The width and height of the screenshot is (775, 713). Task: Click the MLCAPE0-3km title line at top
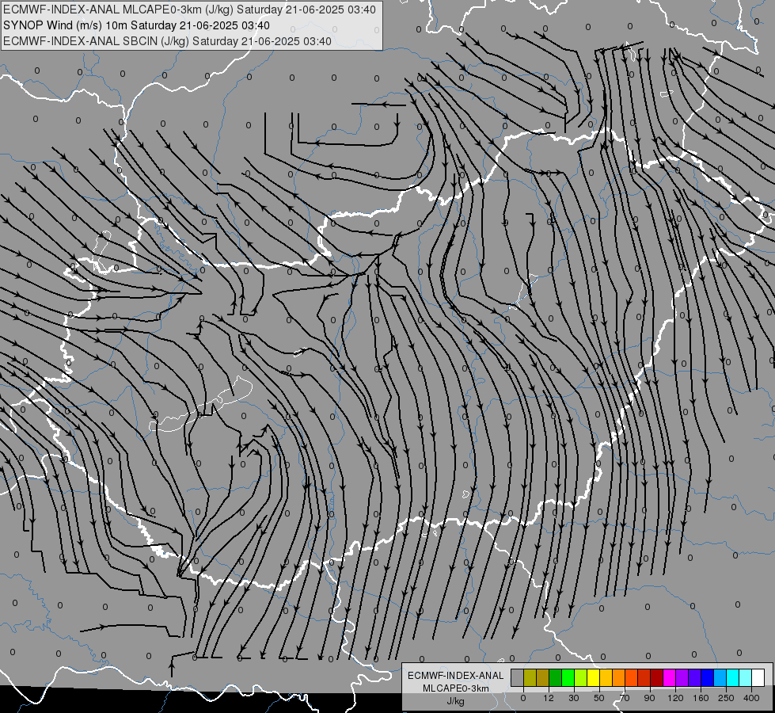click(189, 10)
